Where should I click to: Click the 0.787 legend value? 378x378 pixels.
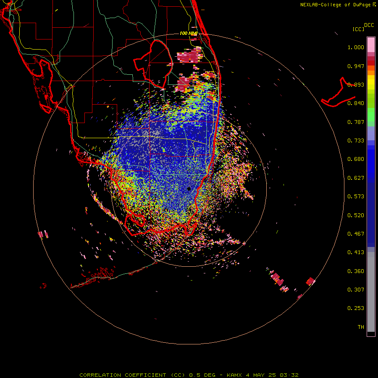coord(356,122)
